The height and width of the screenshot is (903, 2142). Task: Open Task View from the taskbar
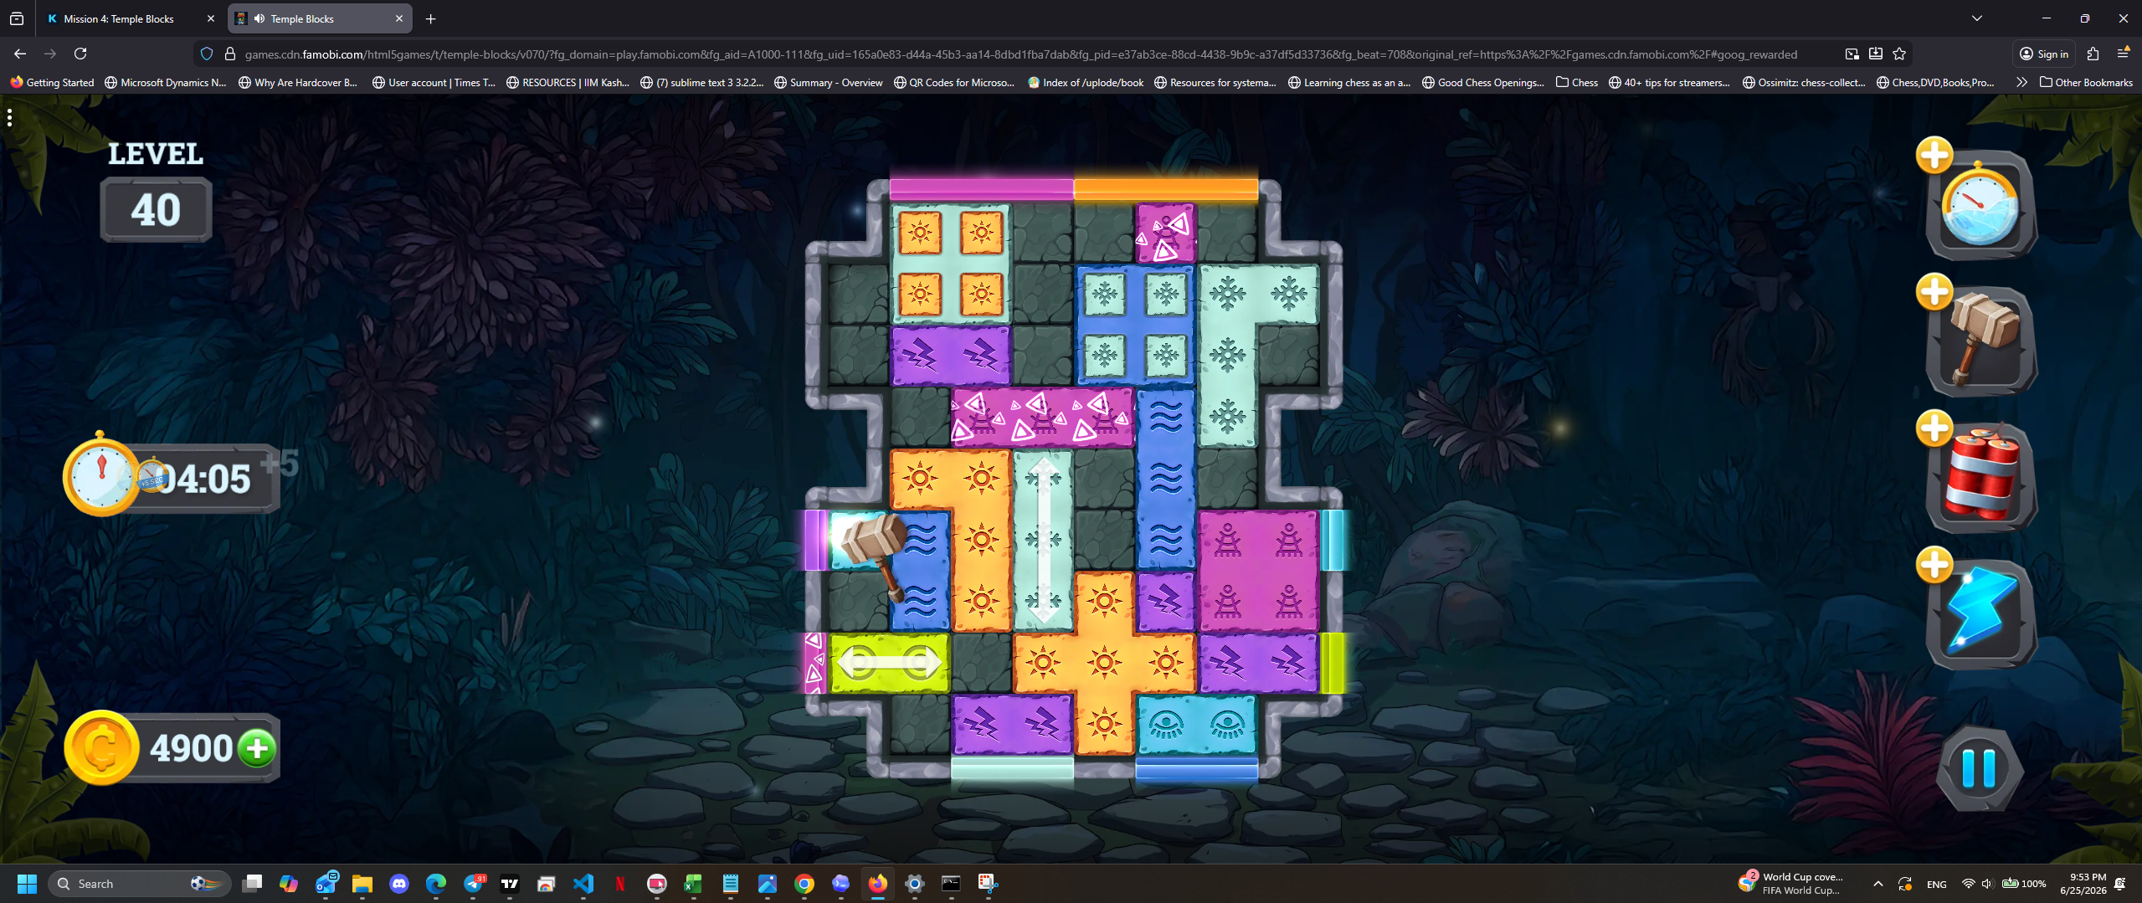tap(252, 883)
